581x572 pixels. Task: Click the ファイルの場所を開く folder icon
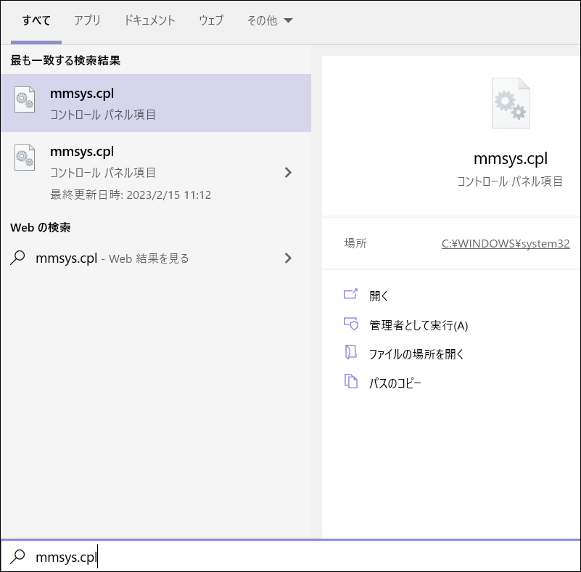point(351,353)
